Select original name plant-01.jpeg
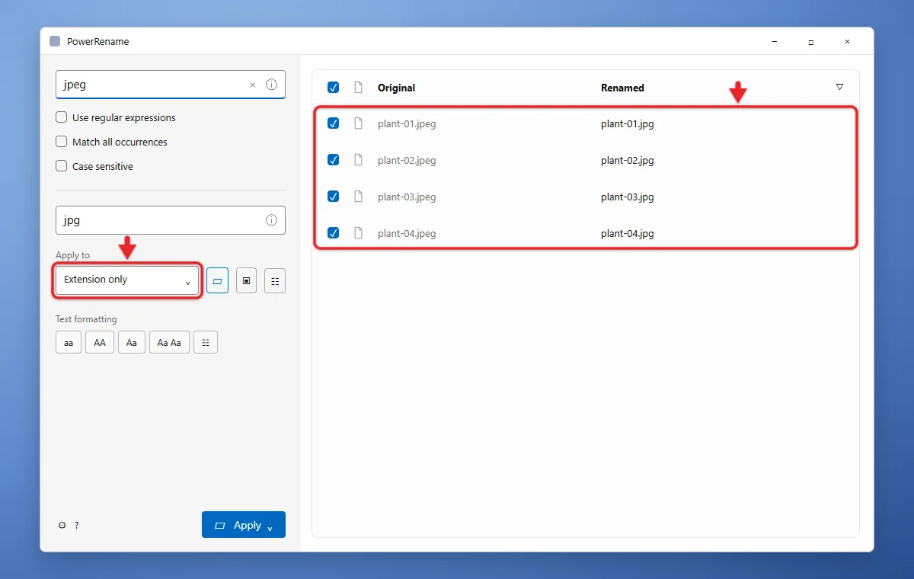 [407, 123]
